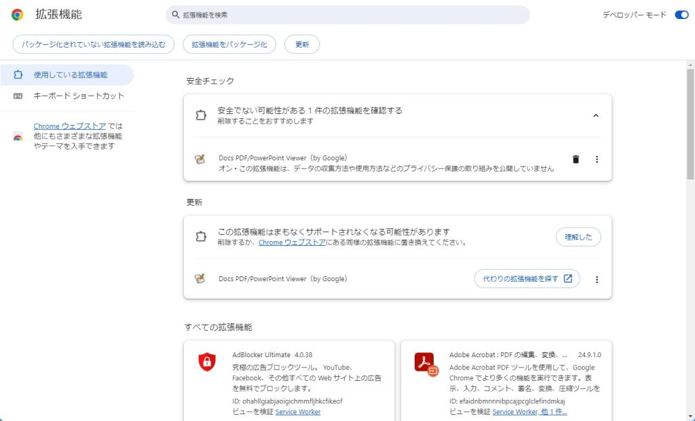
Task: Click the Docs PDF/PowerPoint Viewer icon in safety check
Action: click(200, 160)
